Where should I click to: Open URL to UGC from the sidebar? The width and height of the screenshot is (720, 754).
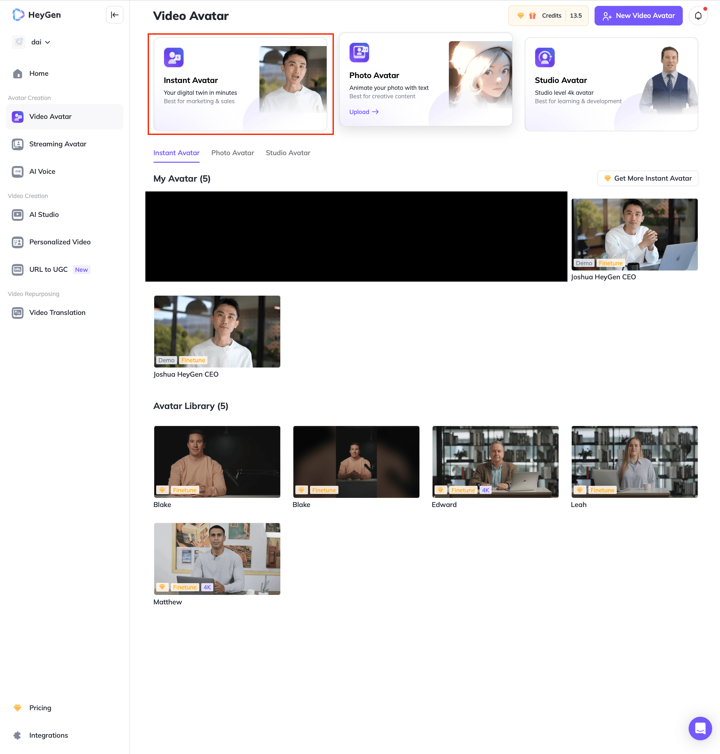[x=64, y=270]
